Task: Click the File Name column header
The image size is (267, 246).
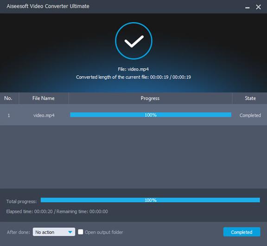Action: click(x=44, y=98)
